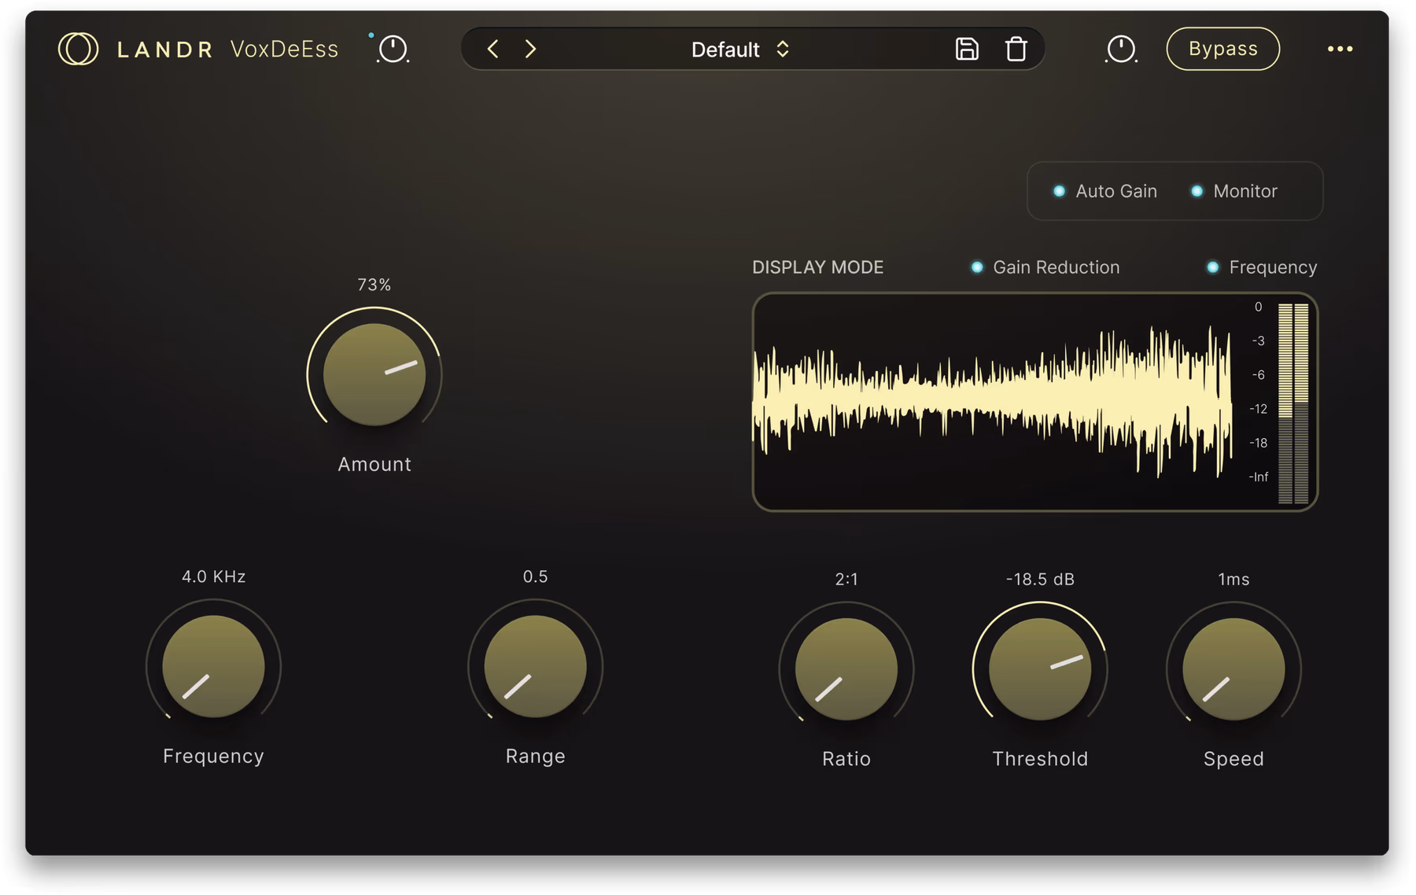Click the Threshold knob
The image size is (1416, 895).
(1040, 669)
